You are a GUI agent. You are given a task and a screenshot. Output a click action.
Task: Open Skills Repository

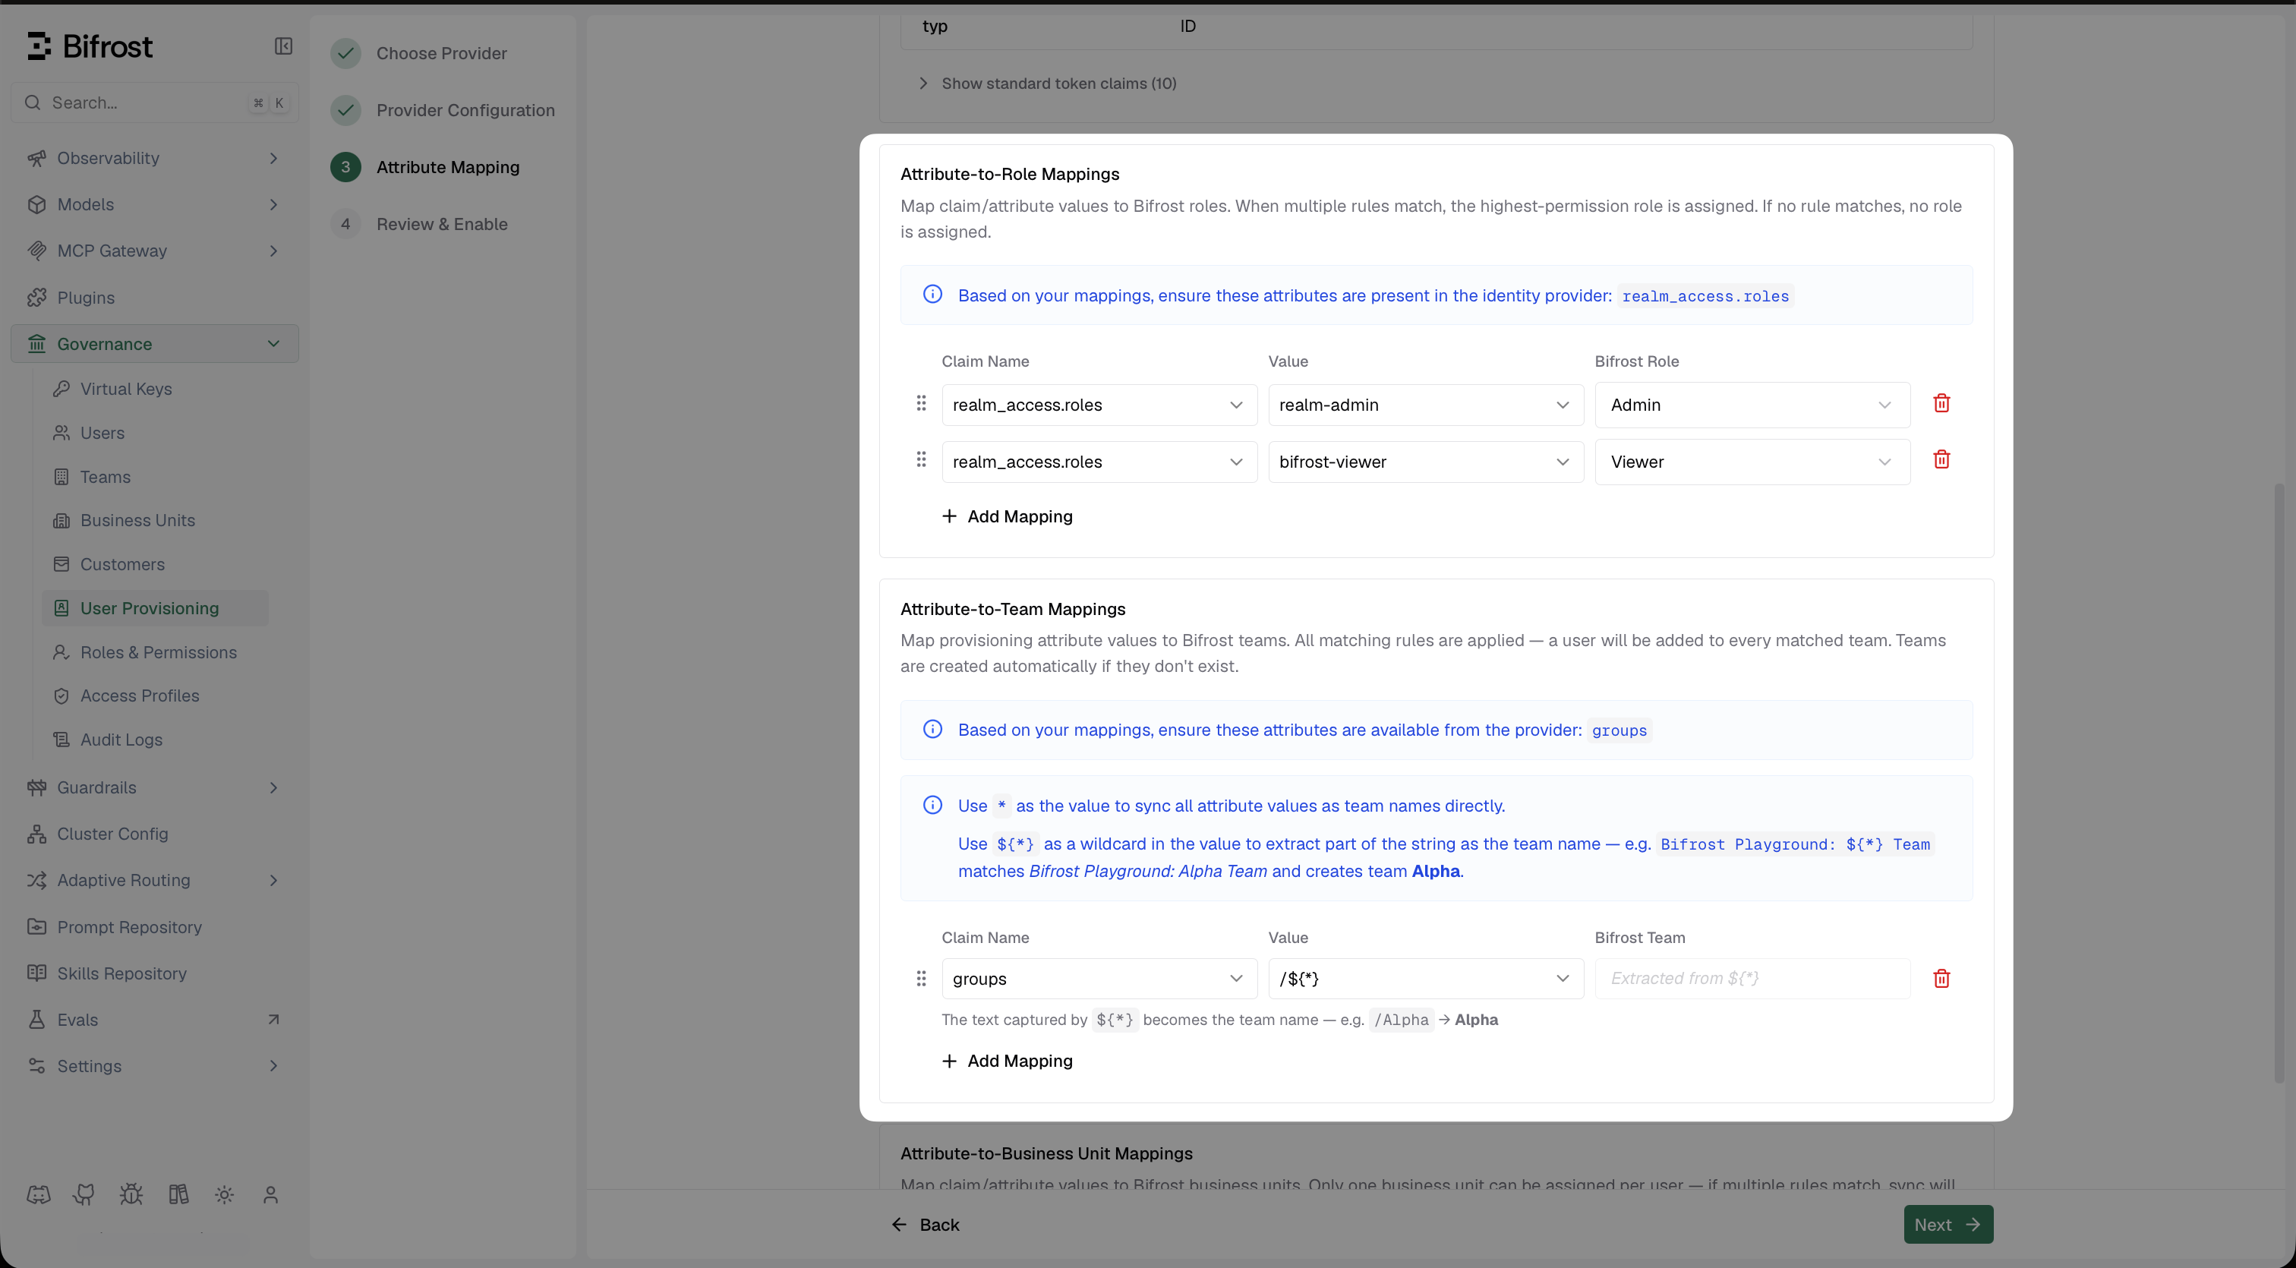point(122,973)
